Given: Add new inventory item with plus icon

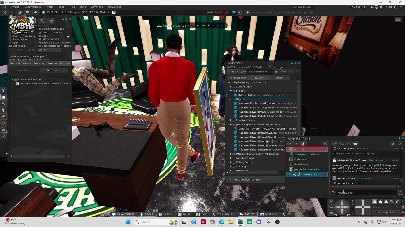Looking at the screenshot, I should pyautogui.click(x=290, y=72).
